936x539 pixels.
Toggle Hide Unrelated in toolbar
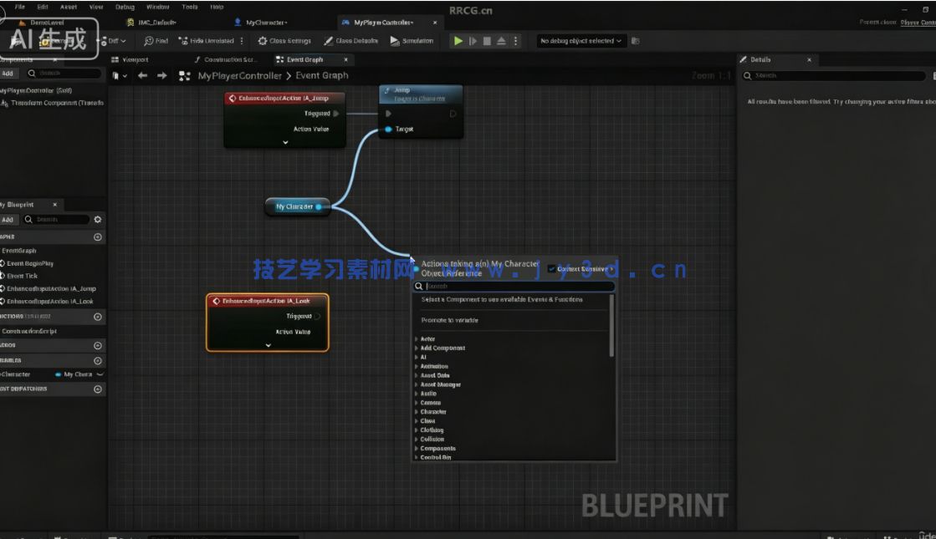point(207,41)
